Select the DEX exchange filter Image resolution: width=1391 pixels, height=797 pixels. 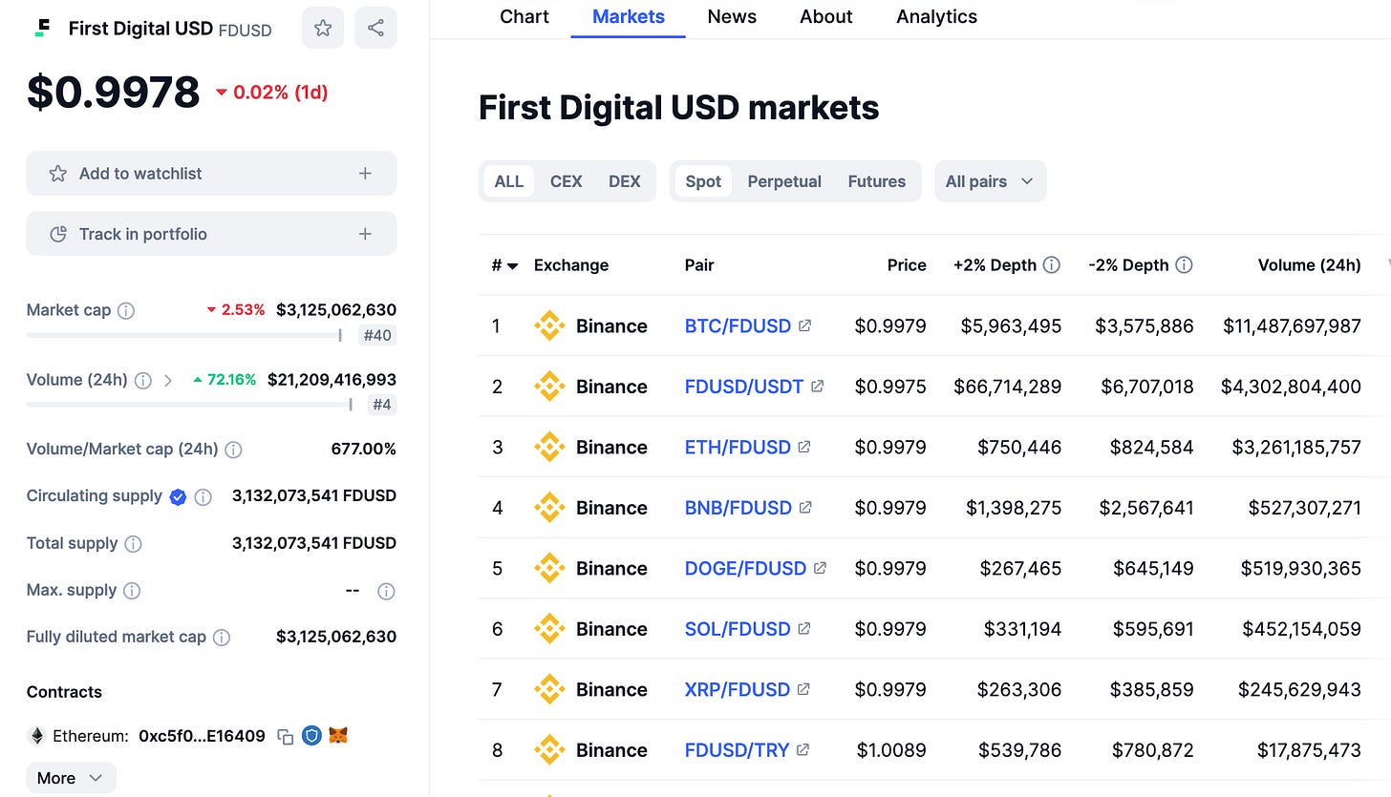[x=625, y=181]
